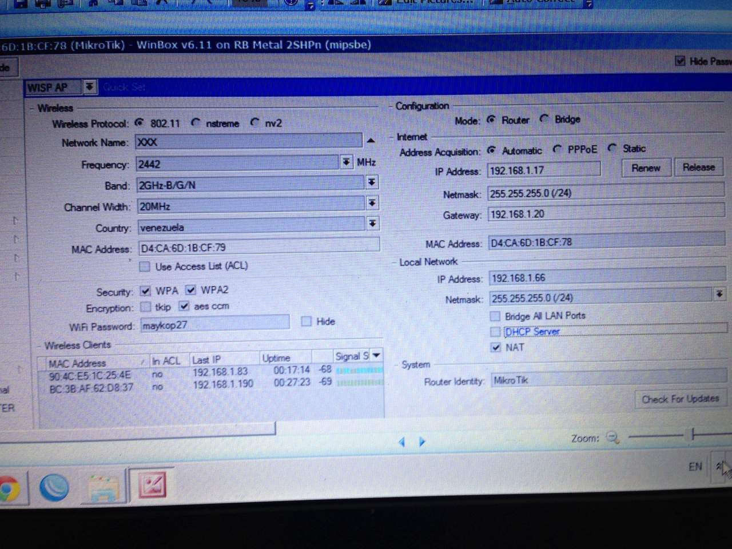Select the nstreme wireless protocol
Image resolution: width=732 pixels, height=549 pixels.
[x=196, y=122]
